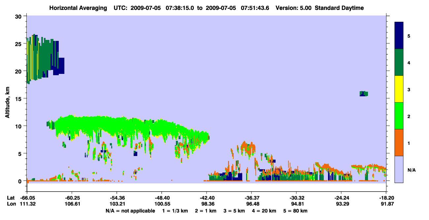Image resolution: width=429 pixels, height=220 pixels.
Task: Click the colorbar label 'N/A'
Action: [x=412, y=170]
